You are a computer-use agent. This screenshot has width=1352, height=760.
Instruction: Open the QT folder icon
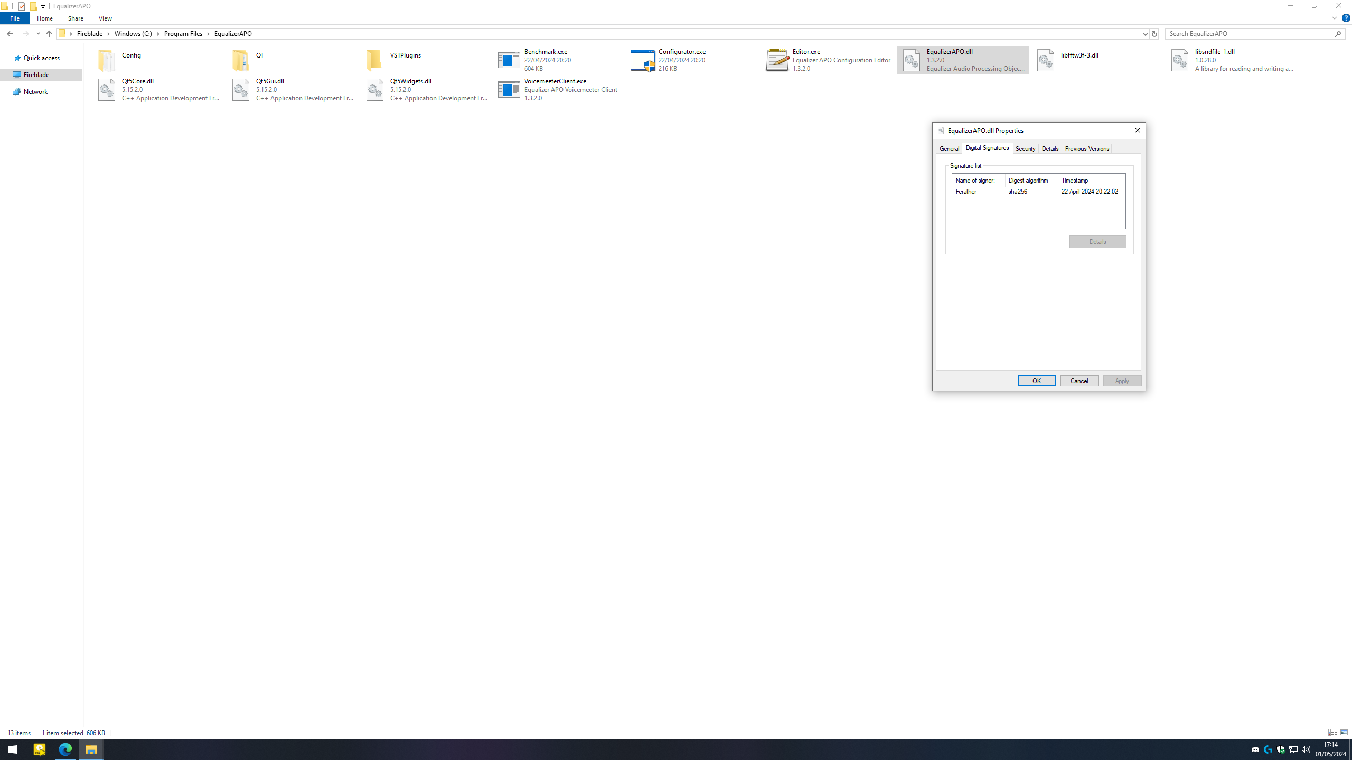(x=240, y=60)
